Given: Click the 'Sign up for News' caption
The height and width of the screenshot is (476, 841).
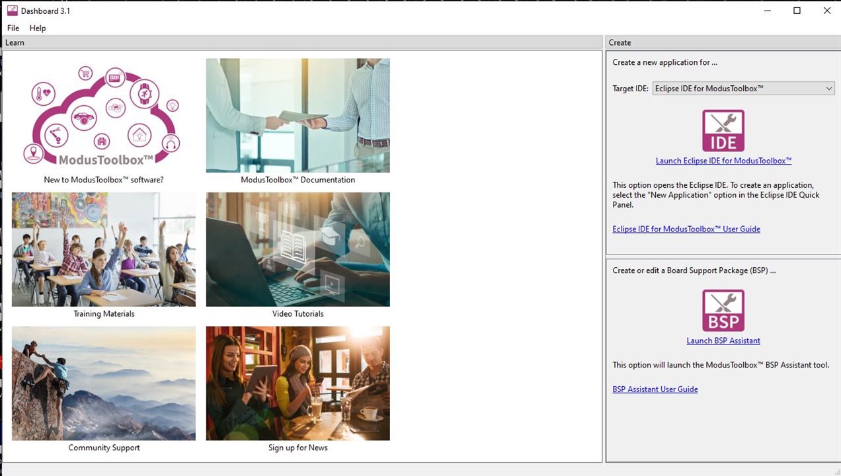Looking at the screenshot, I should coord(298,448).
